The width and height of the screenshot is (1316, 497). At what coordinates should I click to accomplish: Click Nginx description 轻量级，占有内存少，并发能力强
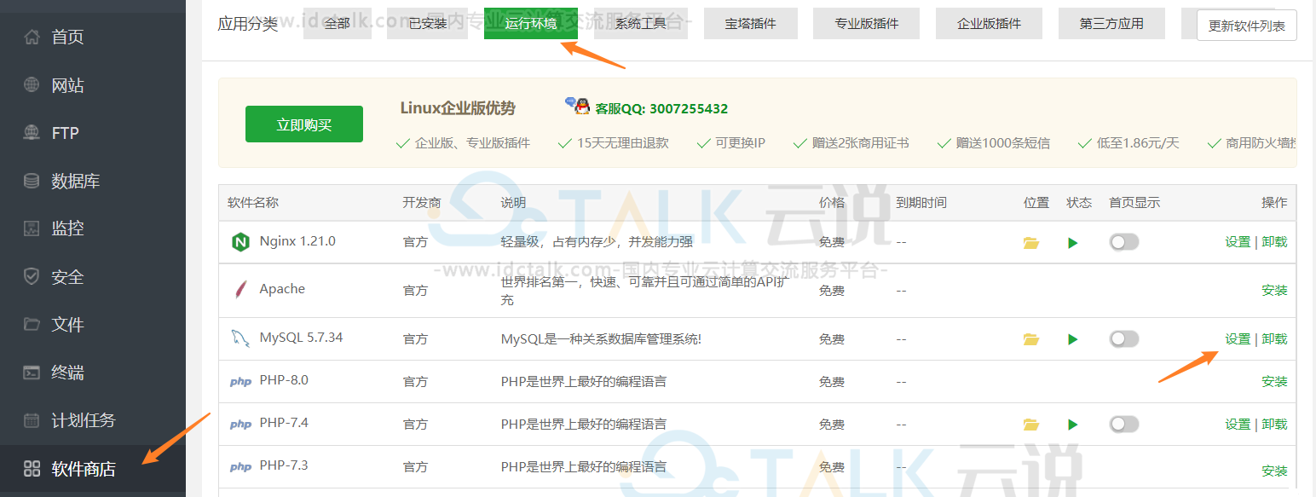coord(597,242)
